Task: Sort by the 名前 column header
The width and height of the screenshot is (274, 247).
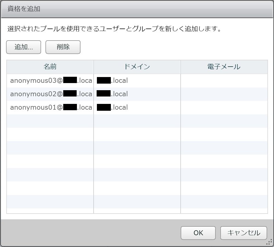Action: click(x=50, y=67)
